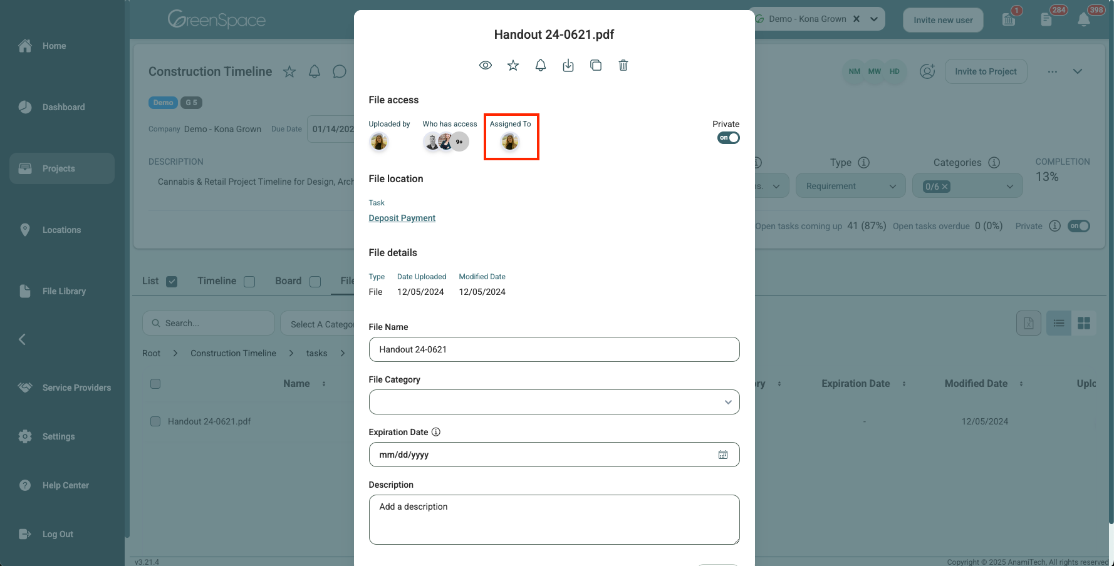
Task: Click the Type info icon
Action: click(x=864, y=162)
